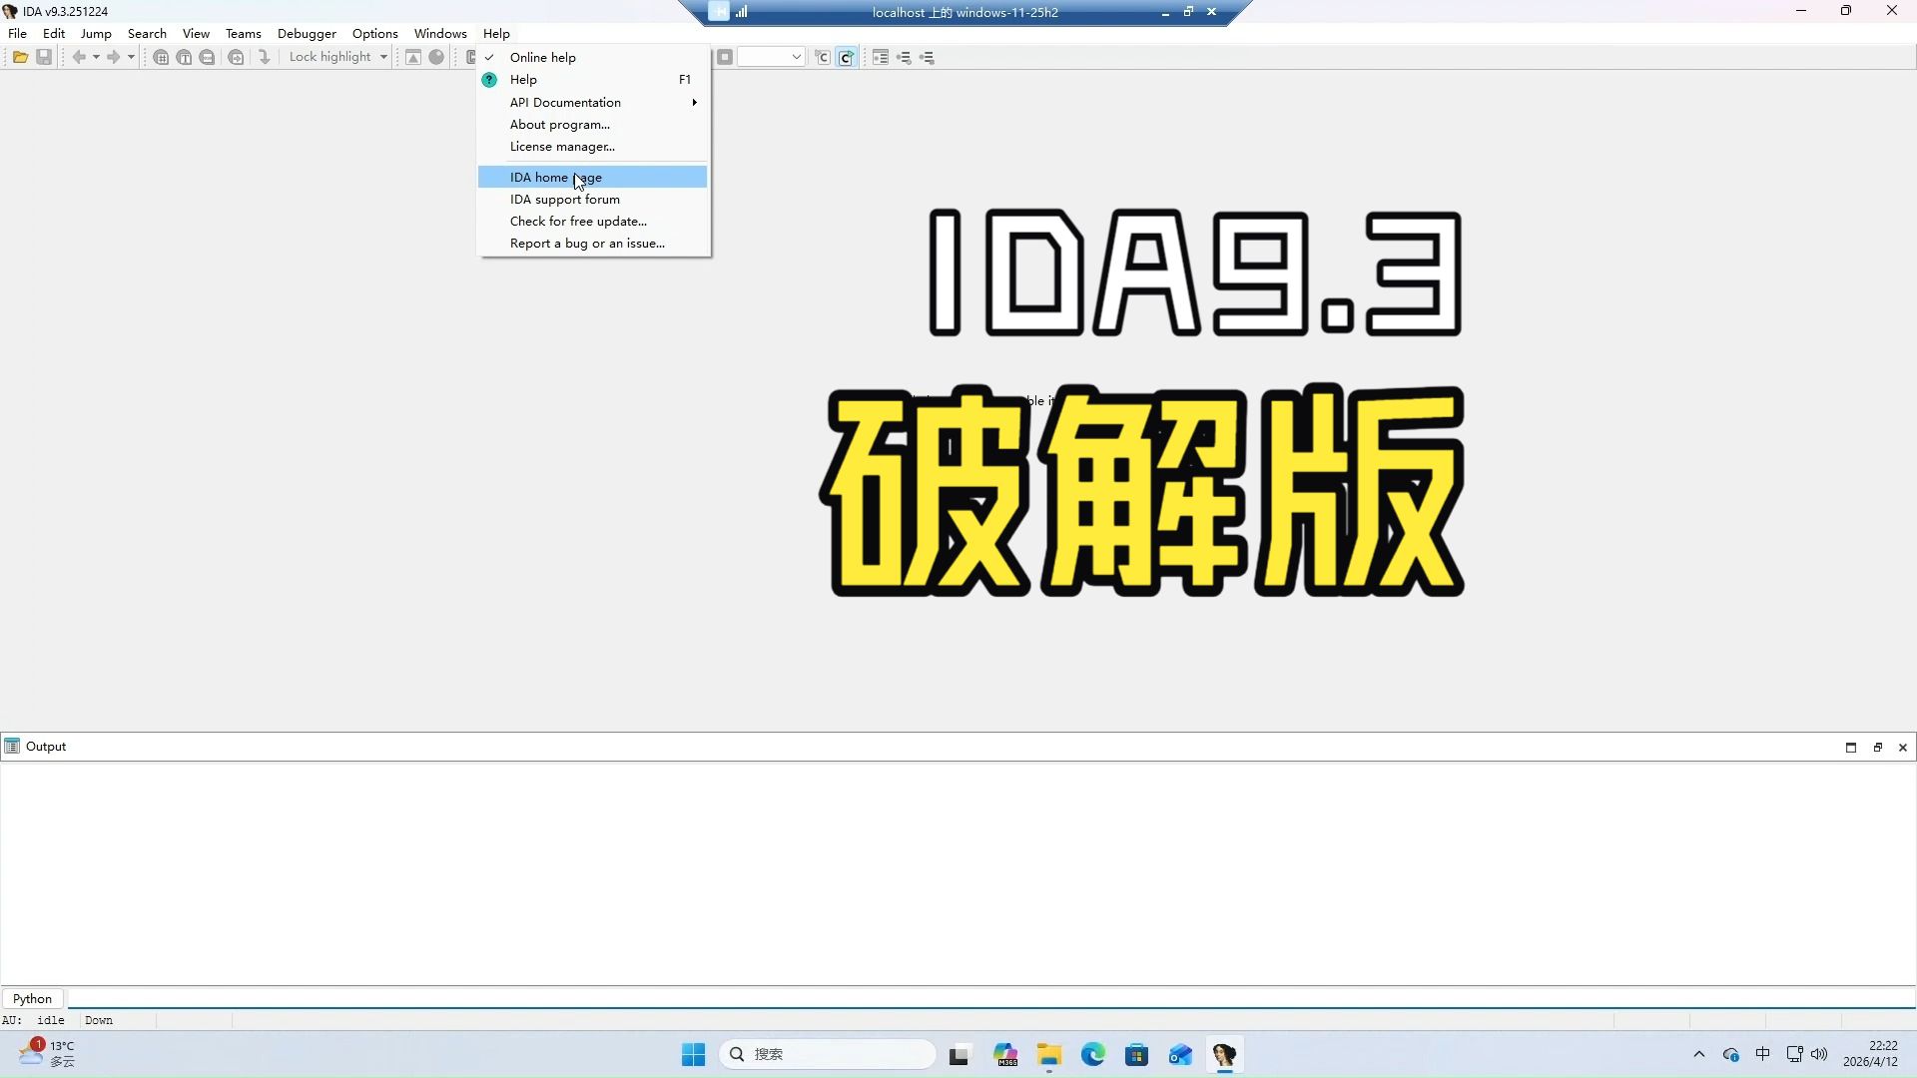The image size is (1917, 1078).
Task: Select Check for free update
Action: click(x=593, y=221)
